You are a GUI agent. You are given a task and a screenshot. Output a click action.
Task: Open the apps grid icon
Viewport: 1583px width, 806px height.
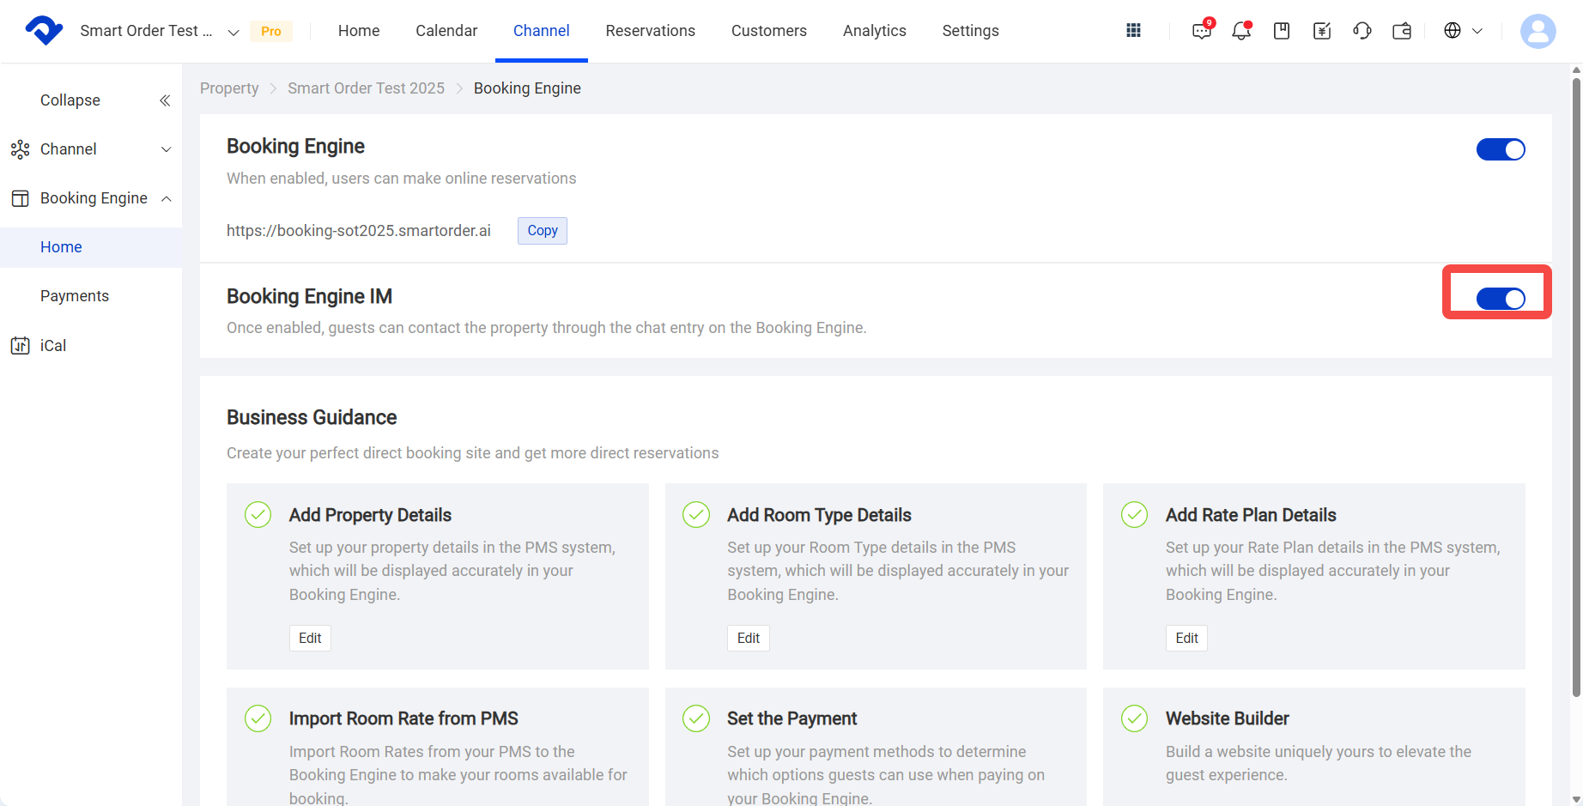[1133, 31]
